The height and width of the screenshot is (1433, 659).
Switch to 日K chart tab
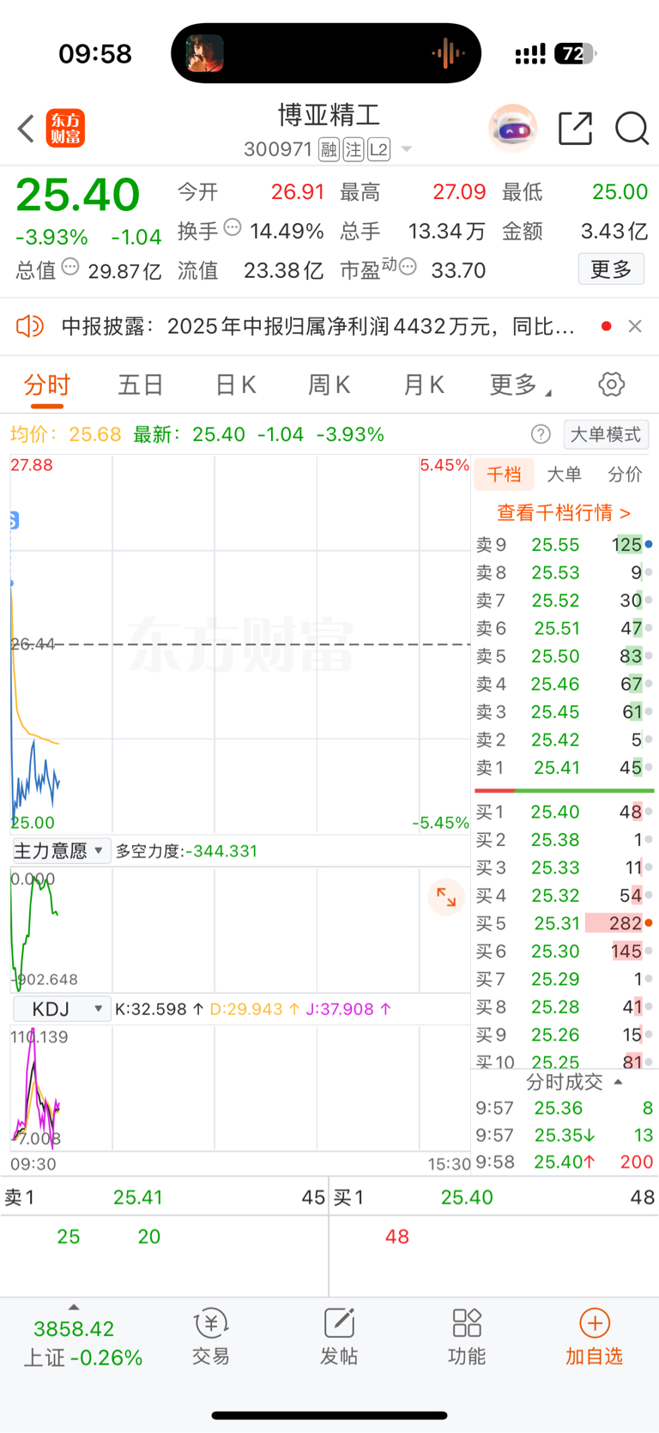pos(235,384)
